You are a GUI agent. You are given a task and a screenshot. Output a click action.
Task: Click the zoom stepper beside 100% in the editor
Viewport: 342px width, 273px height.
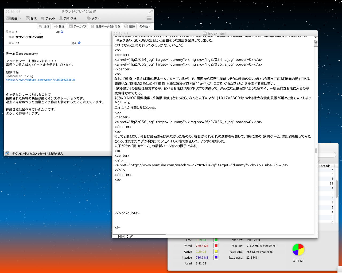[127, 236]
